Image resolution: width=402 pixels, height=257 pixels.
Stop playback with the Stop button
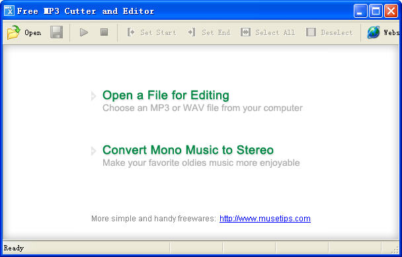pos(104,32)
